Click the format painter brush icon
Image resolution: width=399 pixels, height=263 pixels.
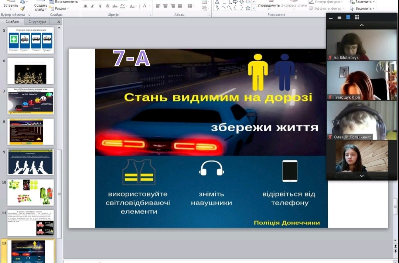pyautogui.click(x=23, y=8)
